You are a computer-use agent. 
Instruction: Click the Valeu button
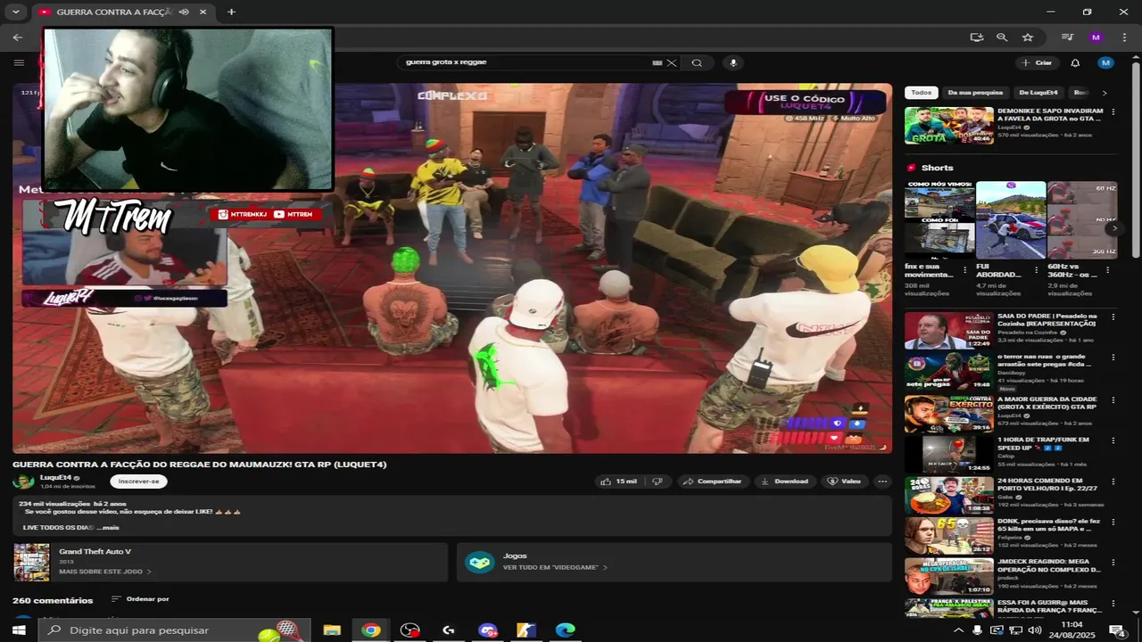[x=844, y=481]
